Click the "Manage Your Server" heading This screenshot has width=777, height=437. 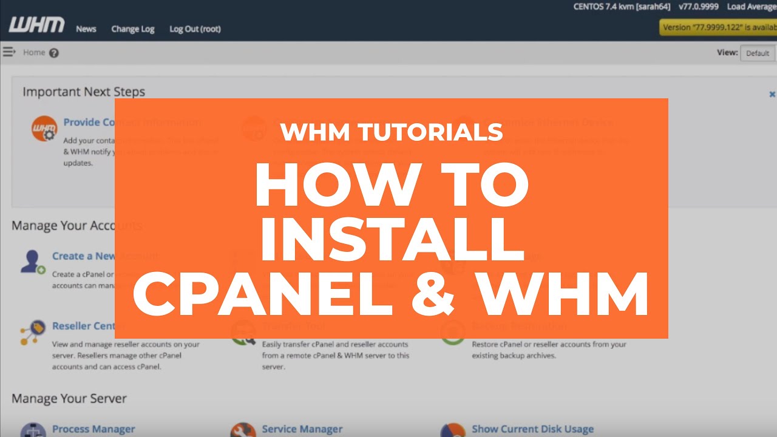click(69, 399)
